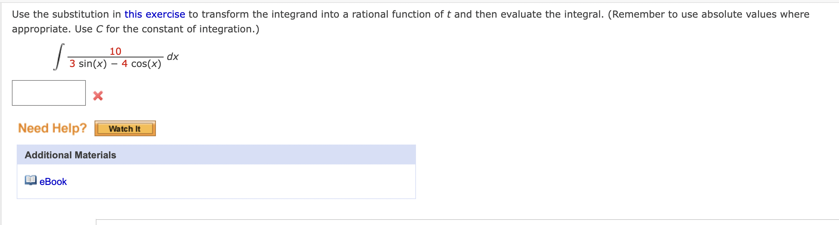Click the "Need Help?" heading
The image size is (839, 225).
52,128
